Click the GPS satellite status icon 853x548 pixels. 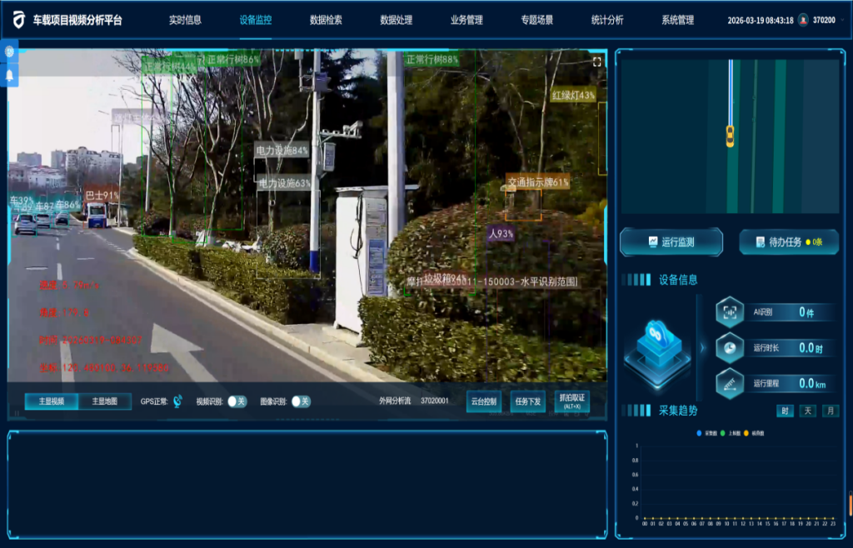point(177,401)
